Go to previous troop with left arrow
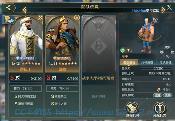The width and height of the screenshot is (175, 121). click(24, 10)
